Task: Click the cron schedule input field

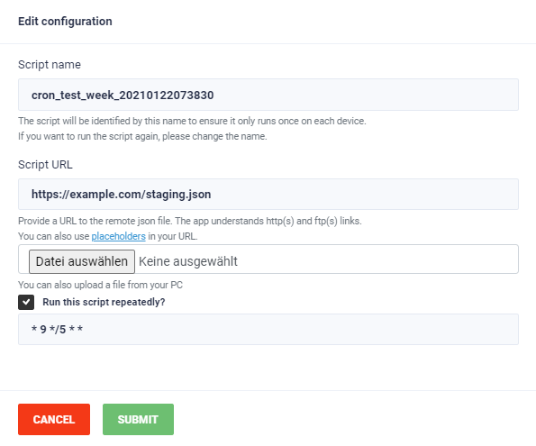Action: 268,329
